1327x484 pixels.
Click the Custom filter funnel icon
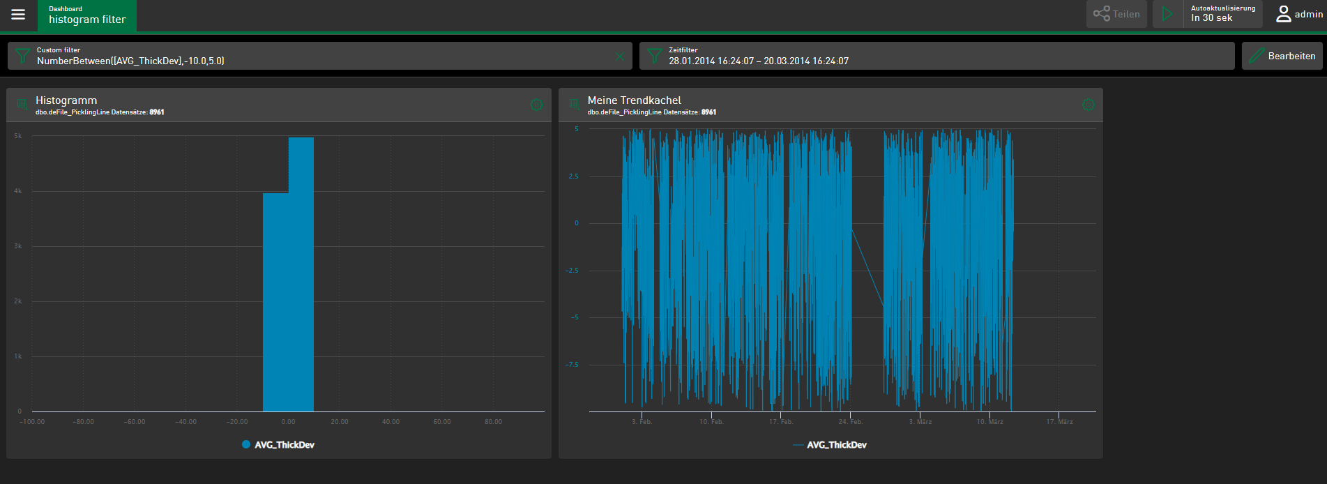pyautogui.click(x=22, y=56)
